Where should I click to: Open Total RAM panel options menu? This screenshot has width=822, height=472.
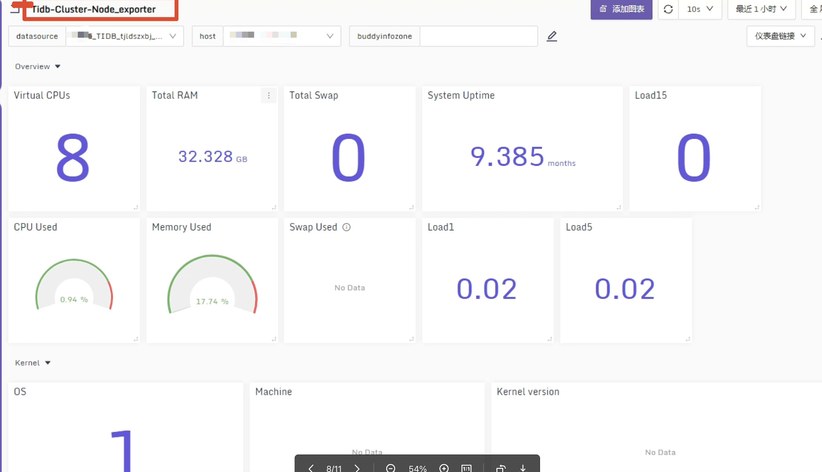[x=269, y=95]
